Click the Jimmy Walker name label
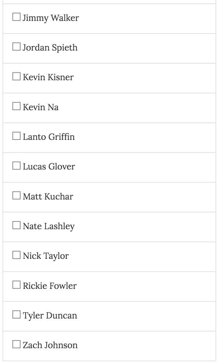 click(x=51, y=18)
